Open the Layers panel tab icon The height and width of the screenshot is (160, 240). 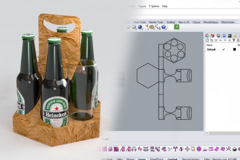click(213, 36)
